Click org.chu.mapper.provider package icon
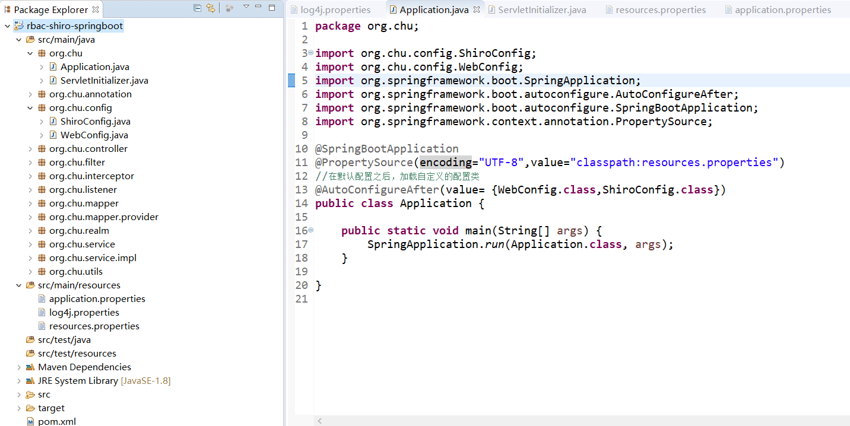850x426 pixels. pyautogui.click(x=42, y=217)
